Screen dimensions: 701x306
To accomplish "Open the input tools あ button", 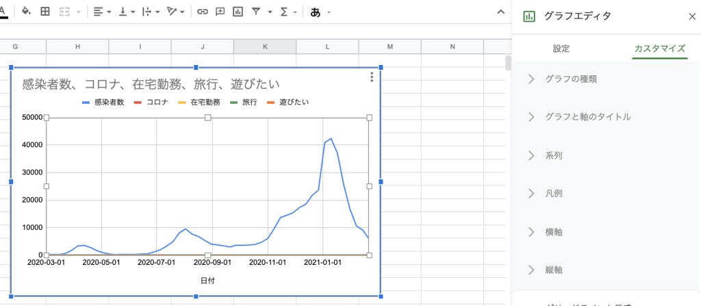I will pyautogui.click(x=315, y=12).
